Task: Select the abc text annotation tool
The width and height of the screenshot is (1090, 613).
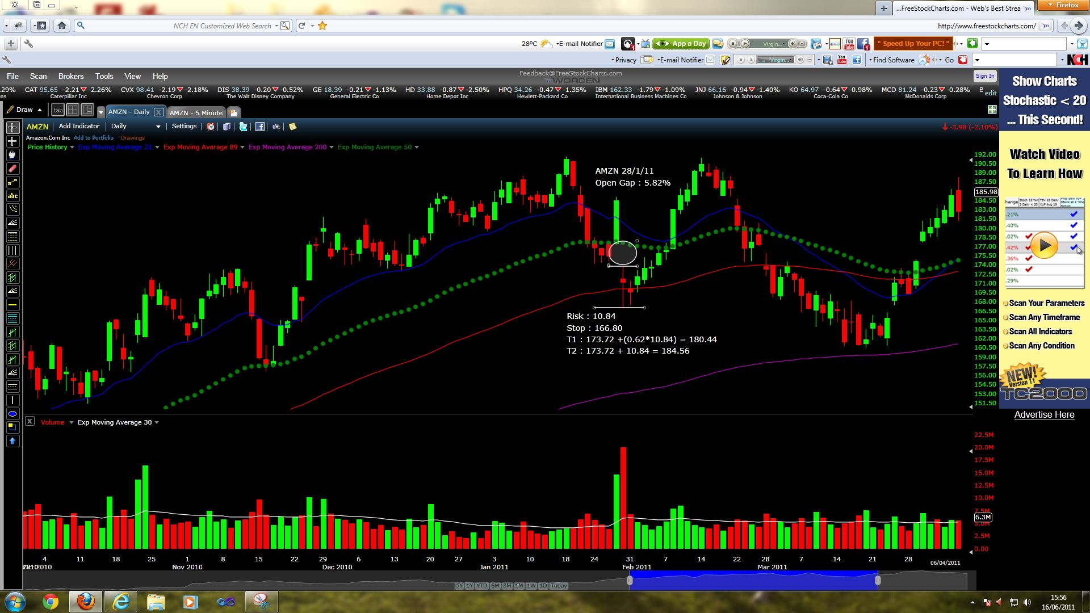Action: click(x=12, y=196)
